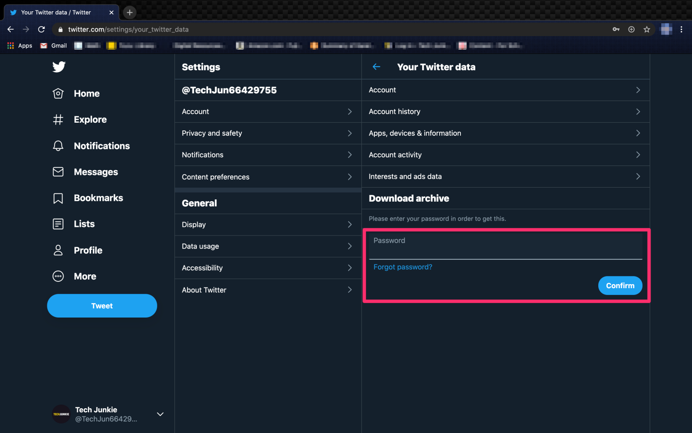Open the Lists sidebar icon

(58, 224)
